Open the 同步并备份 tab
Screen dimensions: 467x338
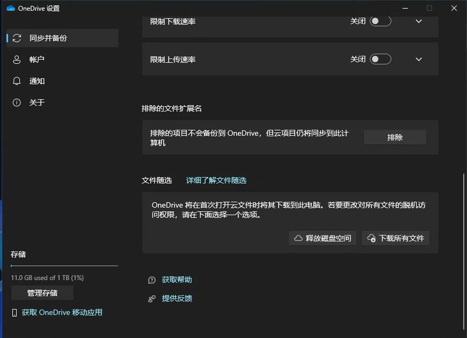[63, 38]
